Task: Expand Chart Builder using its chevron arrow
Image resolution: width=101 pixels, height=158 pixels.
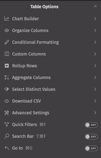Action: click(x=95, y=19)
